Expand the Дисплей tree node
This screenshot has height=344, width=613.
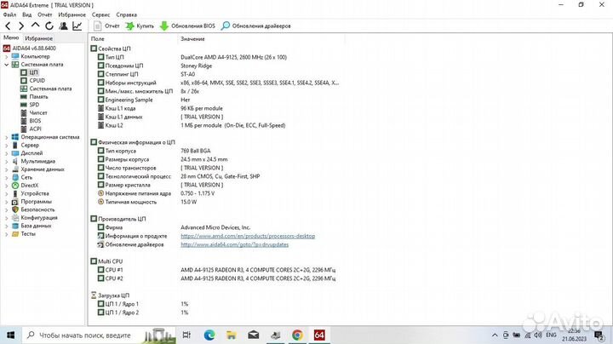tap(6, 153)
